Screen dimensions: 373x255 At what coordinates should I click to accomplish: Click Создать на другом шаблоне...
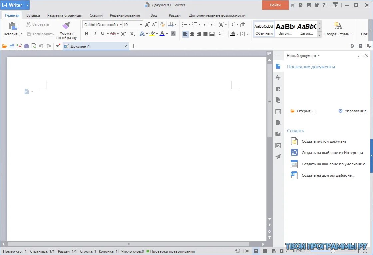click(323, 175)
